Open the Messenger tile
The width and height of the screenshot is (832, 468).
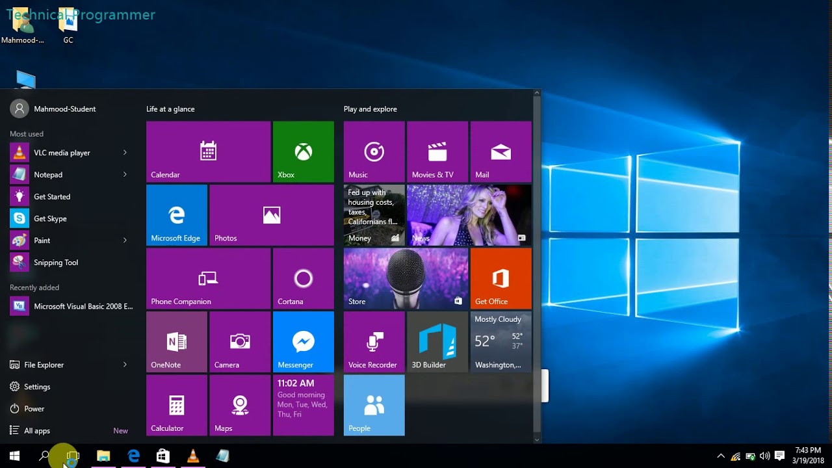click(304, 342)
